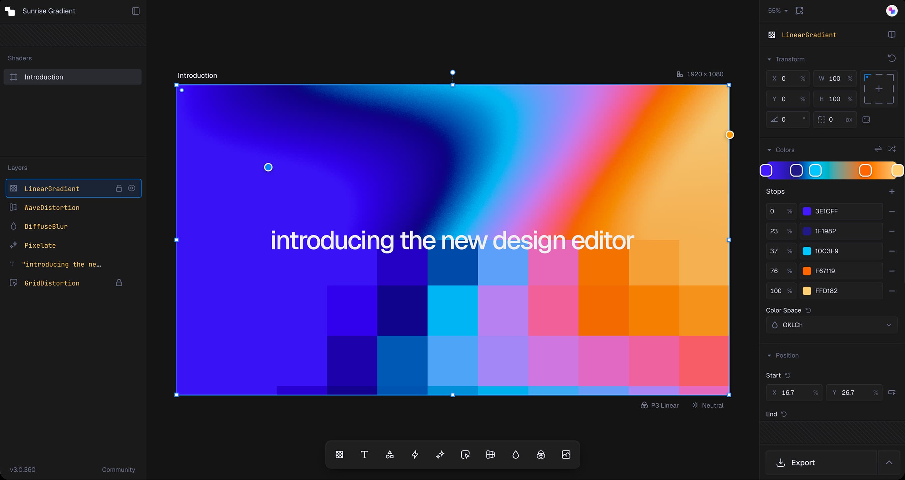Open the 10C3F9 stop color swatch

[807, 251]
